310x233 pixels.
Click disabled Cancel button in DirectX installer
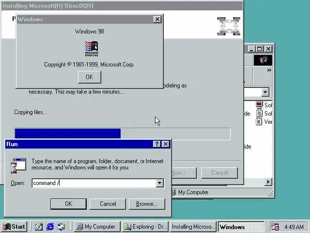point(219,173)
